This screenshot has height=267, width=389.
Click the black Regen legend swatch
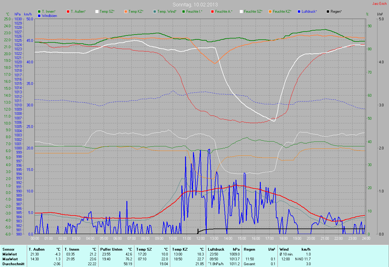tap(327, 12)
